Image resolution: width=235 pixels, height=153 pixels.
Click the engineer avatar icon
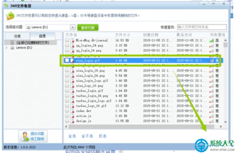point(25,137)
